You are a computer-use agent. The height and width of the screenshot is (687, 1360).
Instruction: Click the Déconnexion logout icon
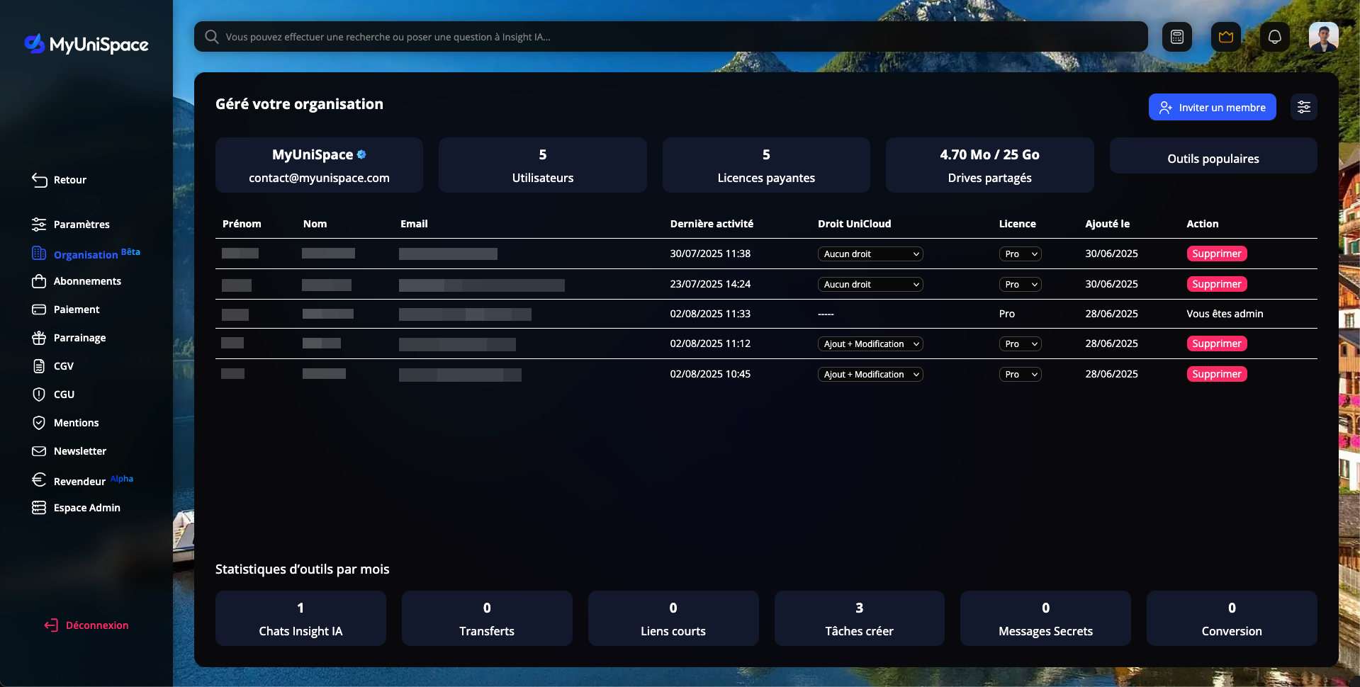[x=51, y=625]
